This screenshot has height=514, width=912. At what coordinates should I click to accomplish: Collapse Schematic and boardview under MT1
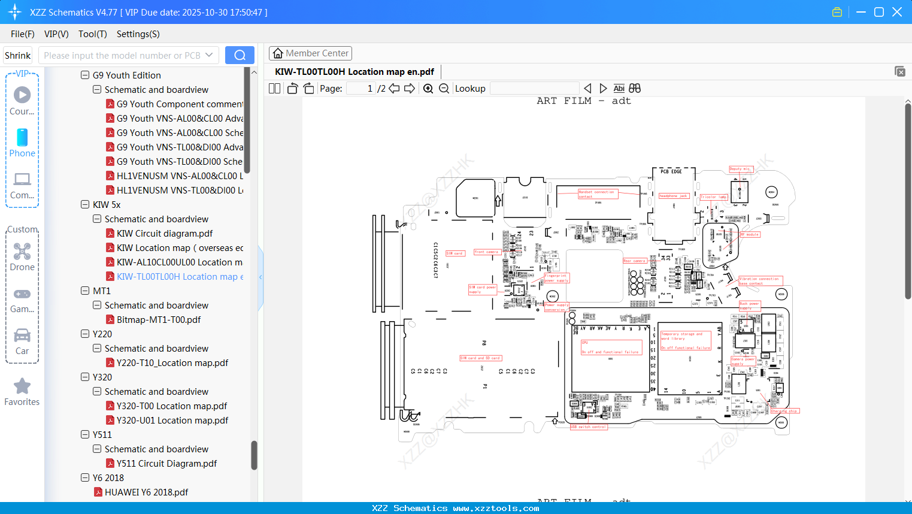point(97,306)
